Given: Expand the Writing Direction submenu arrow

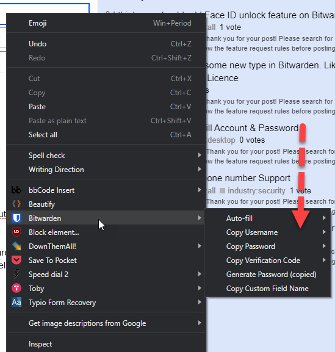Looking at the screenshot, I should 200,169.
